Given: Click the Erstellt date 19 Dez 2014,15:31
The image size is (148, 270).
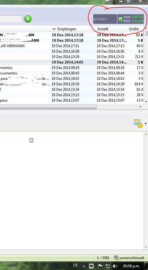Looking at the screenshot, I should click(110, 57).
